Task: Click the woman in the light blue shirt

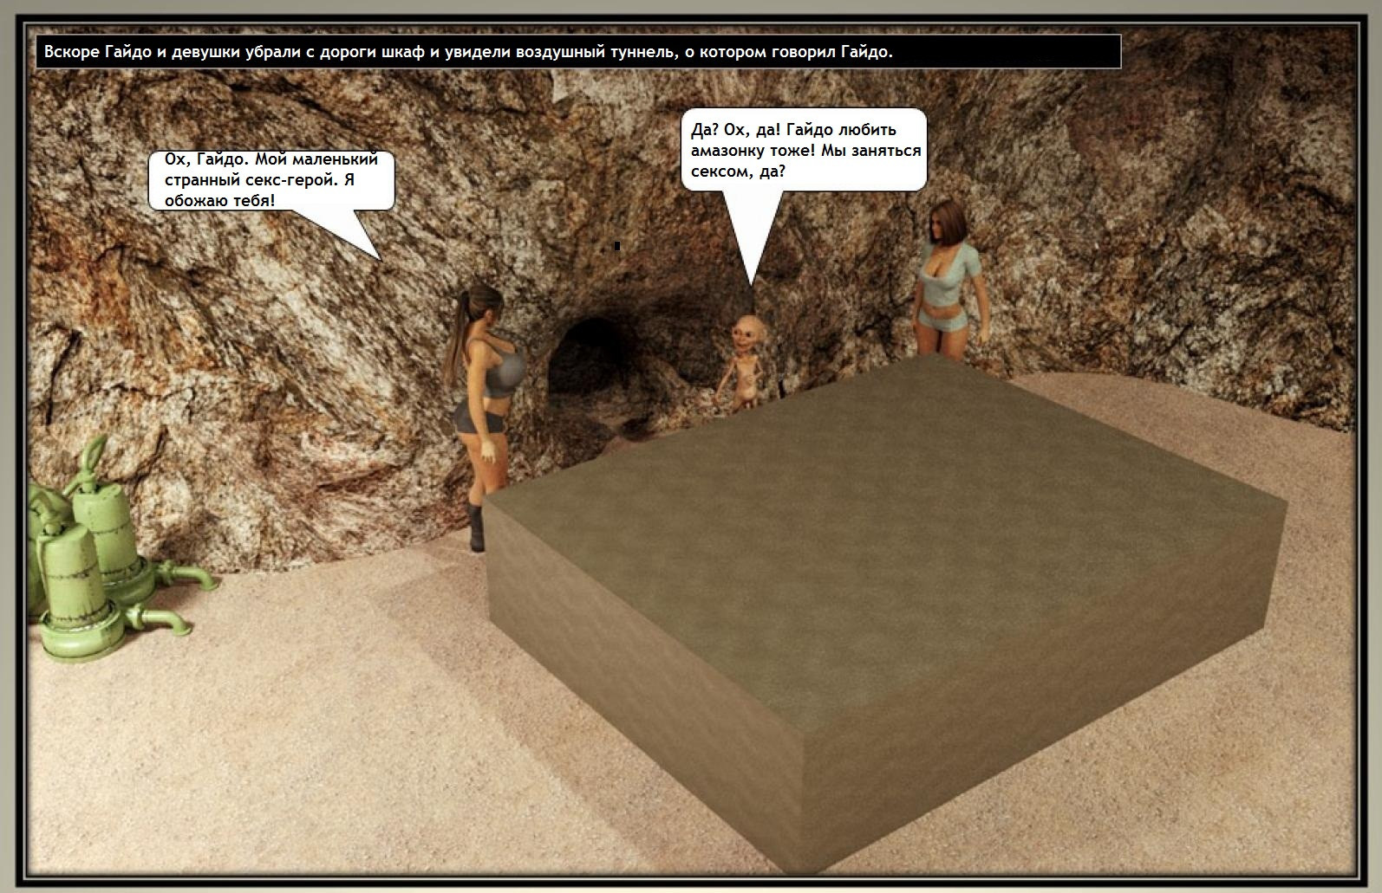Action: coord(948,277)
